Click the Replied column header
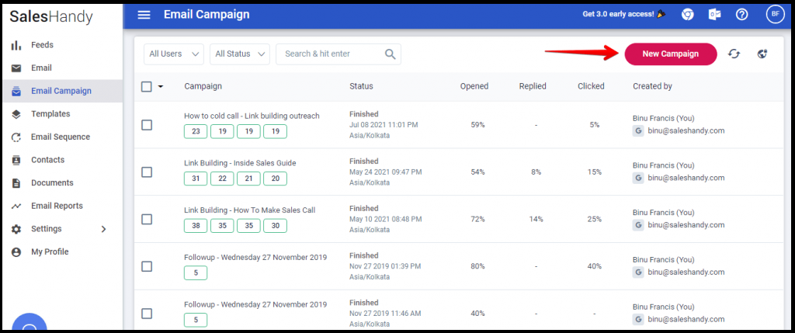This screenshot has width=795, height=333. tap(533, 87)
